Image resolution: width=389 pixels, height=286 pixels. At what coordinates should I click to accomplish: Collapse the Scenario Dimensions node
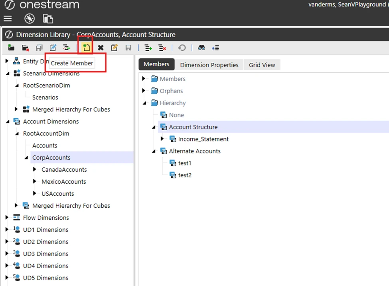point(8,73)
